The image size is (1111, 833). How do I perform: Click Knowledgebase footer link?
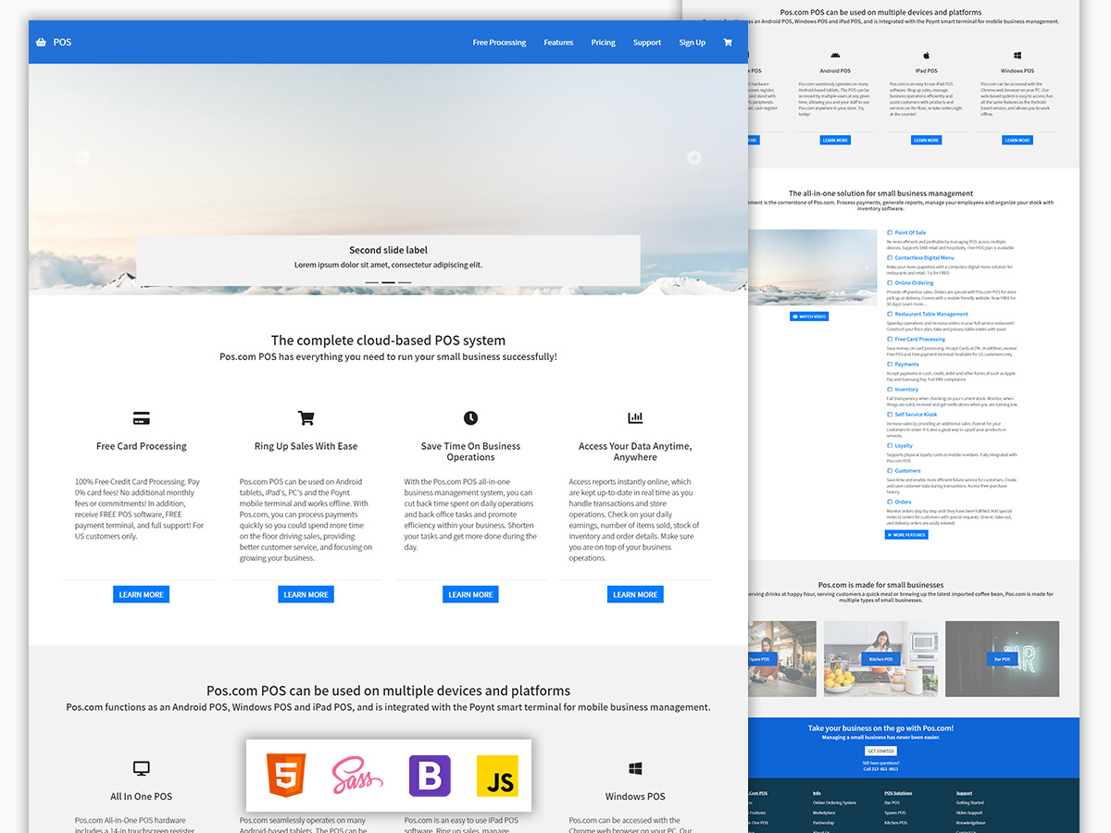click(971, 823)
